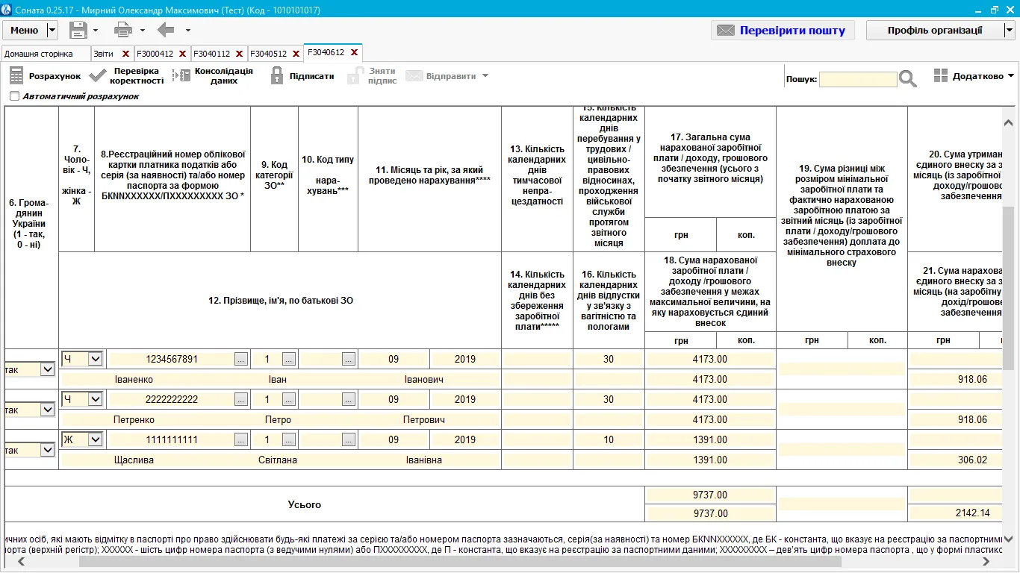The image size is (1020, 573).
Task: Sign the report with Підписати
Action: click(x=302, y=76)
